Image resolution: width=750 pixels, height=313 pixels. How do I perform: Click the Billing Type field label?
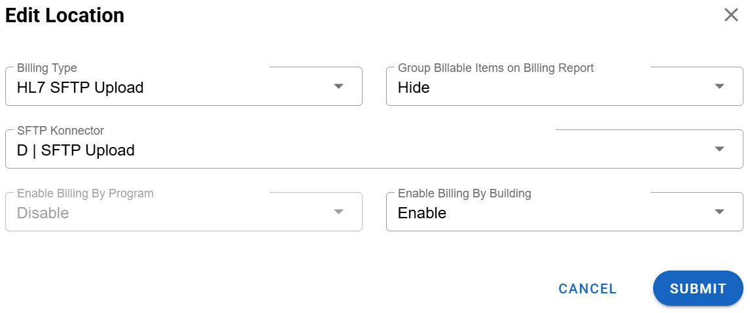tap(47, 68)
